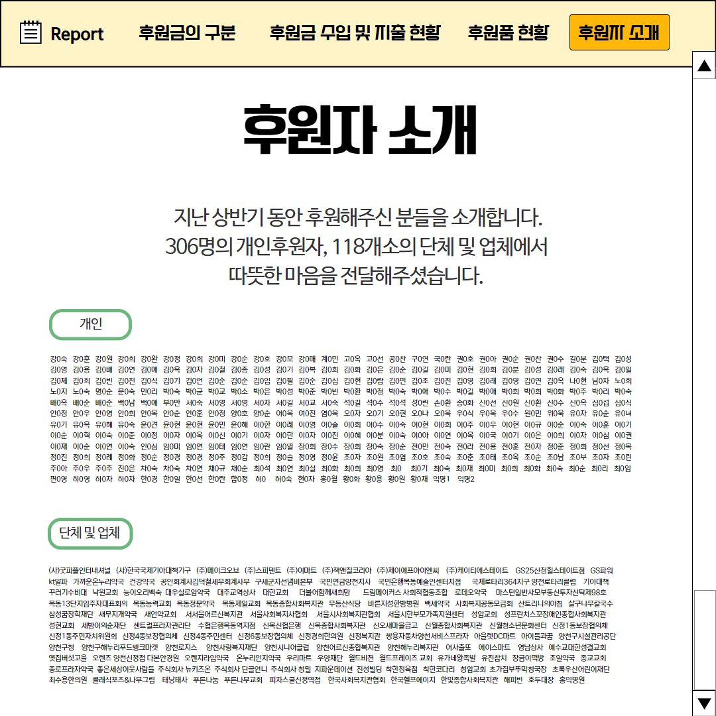The image size is (716, 716).
Task: Click the Report logo text
Action: coord(77,34)
